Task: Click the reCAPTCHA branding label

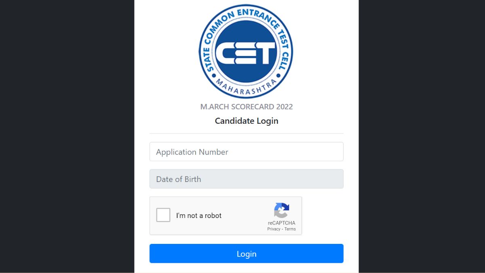Action: [282, 223]
